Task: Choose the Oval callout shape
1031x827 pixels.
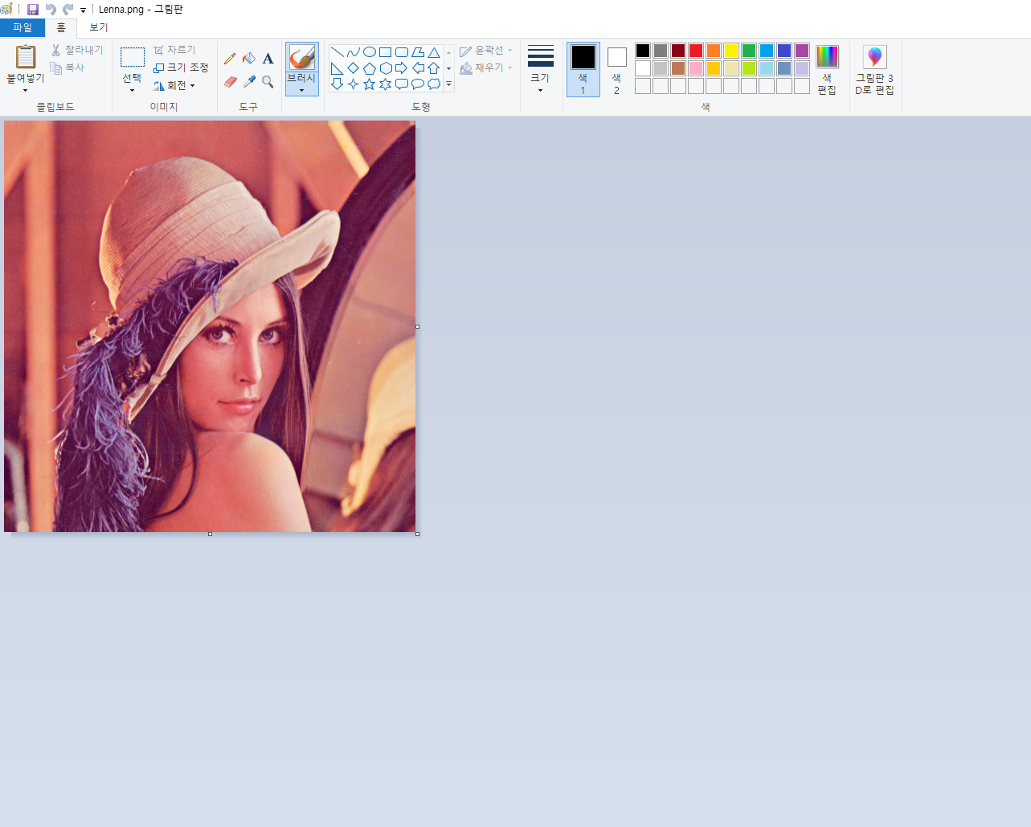Action: point(418,84)
